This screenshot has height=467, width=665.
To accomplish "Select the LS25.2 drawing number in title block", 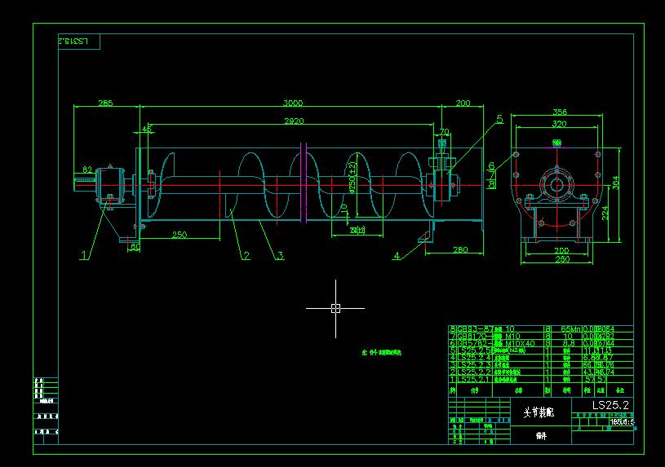I will (610, 405).
